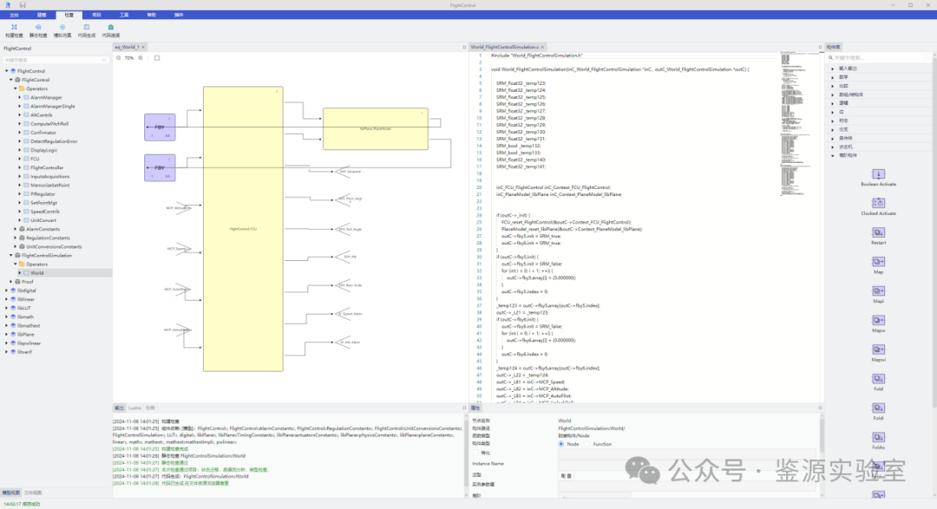
Task: Select the Mapi component icon
Action: point(878,291)
